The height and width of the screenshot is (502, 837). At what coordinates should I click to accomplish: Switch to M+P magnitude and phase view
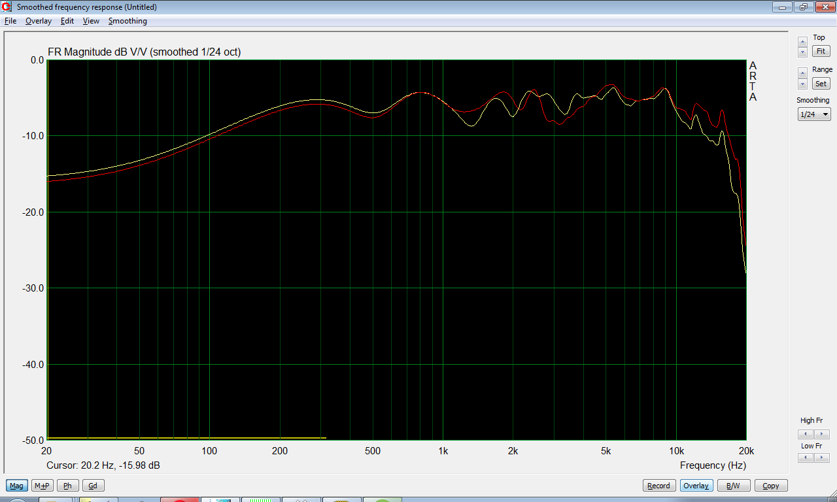43,486
